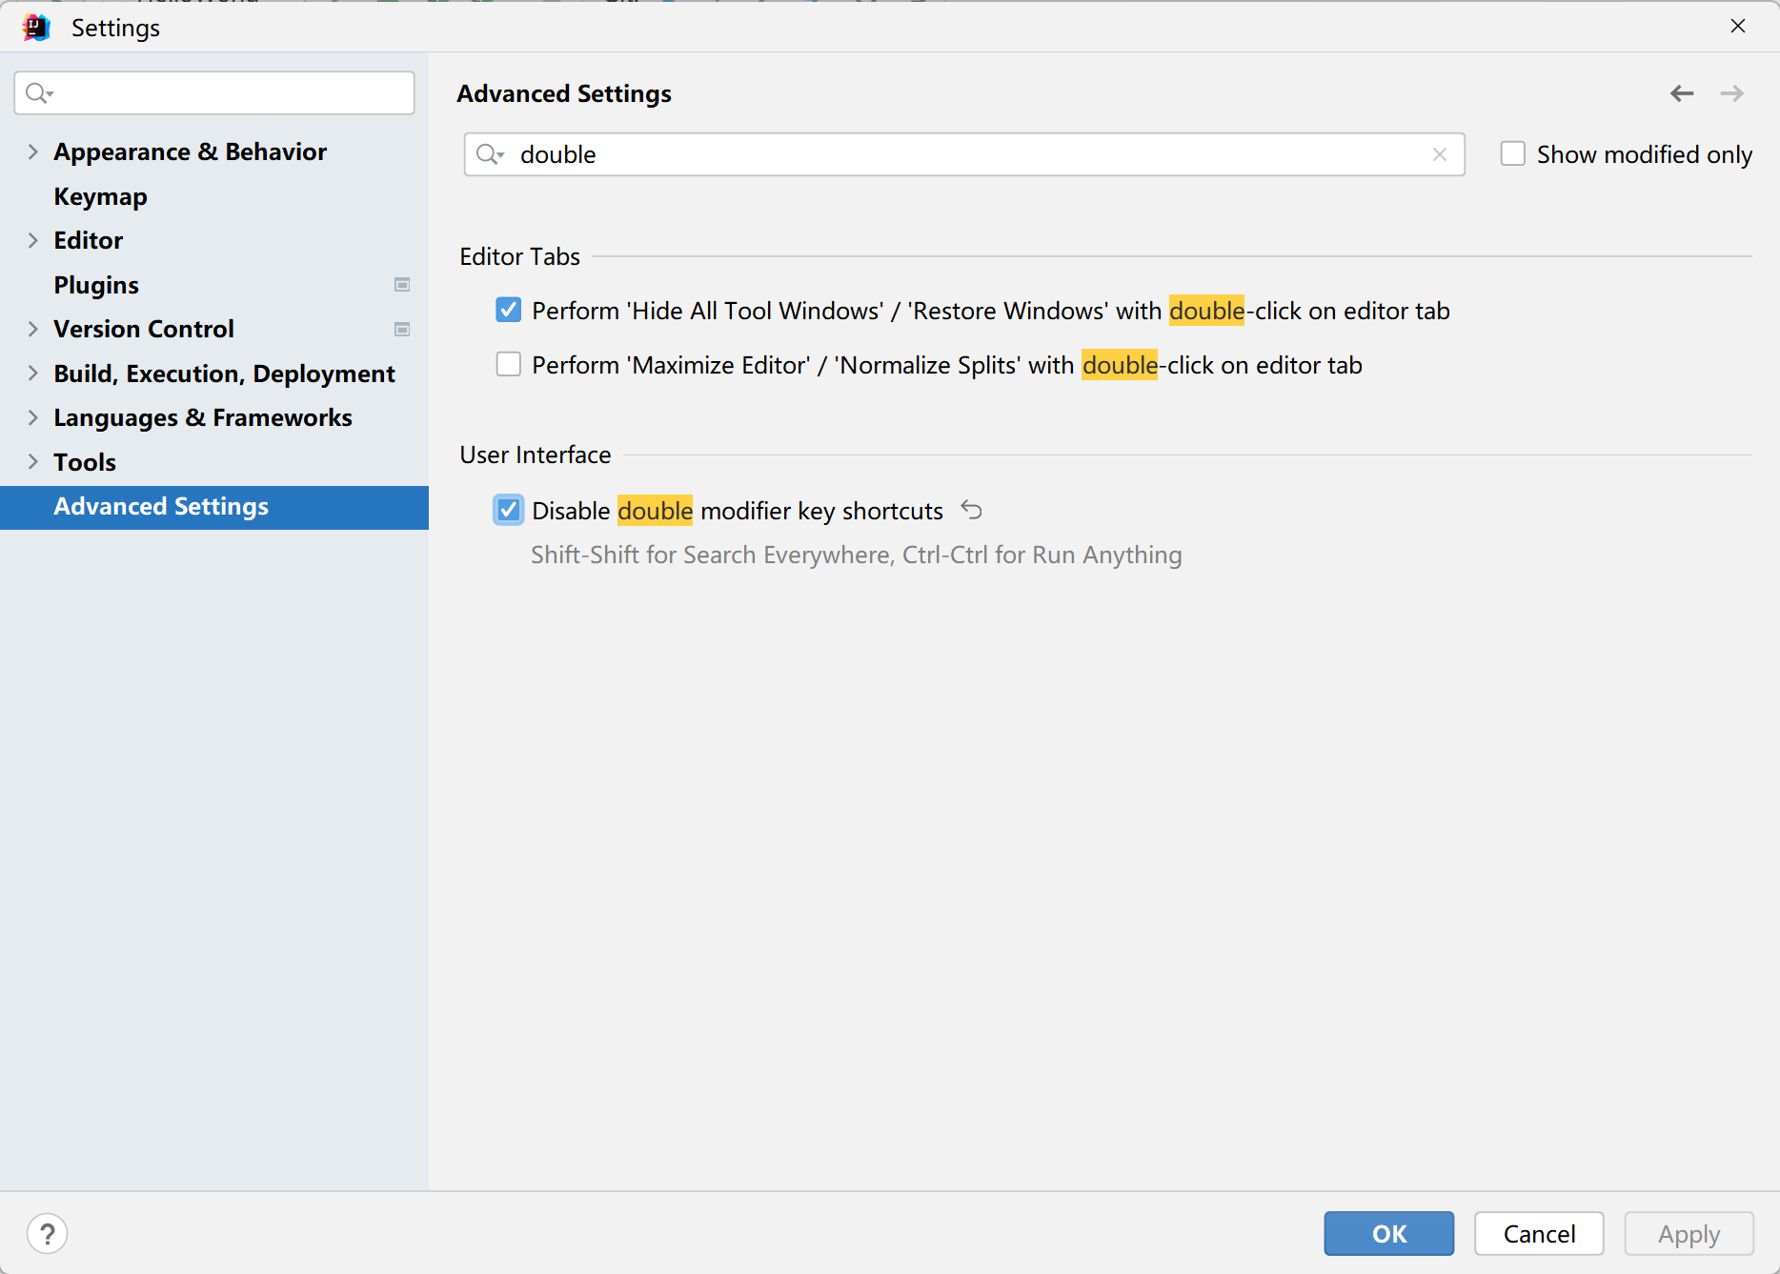The width and height of the screenshot is (1780, 1274).
Task: Click the Cancel button
Action: [x=1538, y=1233]
